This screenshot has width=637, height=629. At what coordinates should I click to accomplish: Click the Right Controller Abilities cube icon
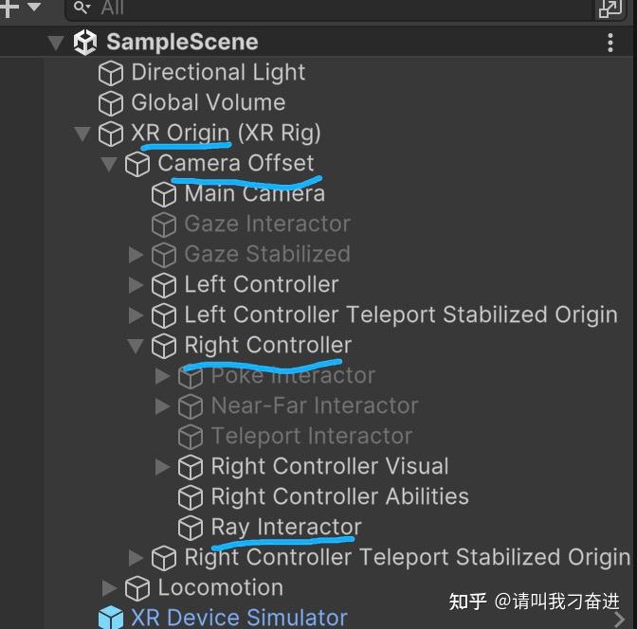tap(191, 497)
